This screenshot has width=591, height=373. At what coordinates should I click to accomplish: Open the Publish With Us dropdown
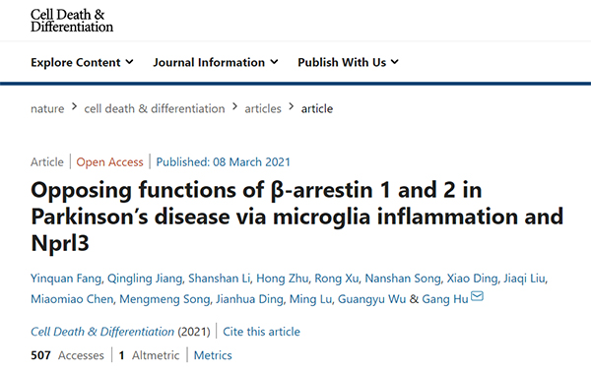point(349,62)
